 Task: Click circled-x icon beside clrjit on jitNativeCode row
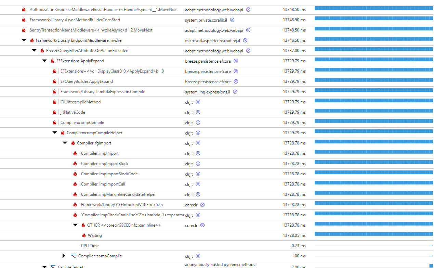198,112
